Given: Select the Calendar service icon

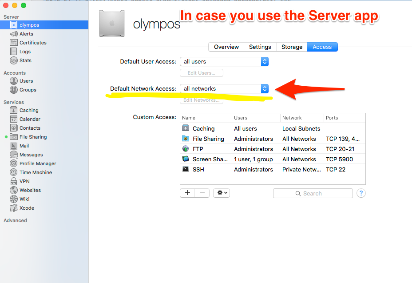Looking at the screenshot, I should click(x=14, y=119).
